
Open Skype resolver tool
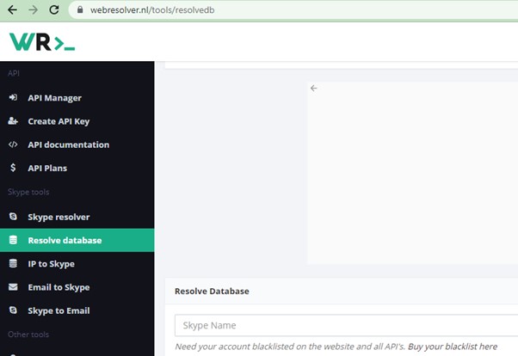59,217
